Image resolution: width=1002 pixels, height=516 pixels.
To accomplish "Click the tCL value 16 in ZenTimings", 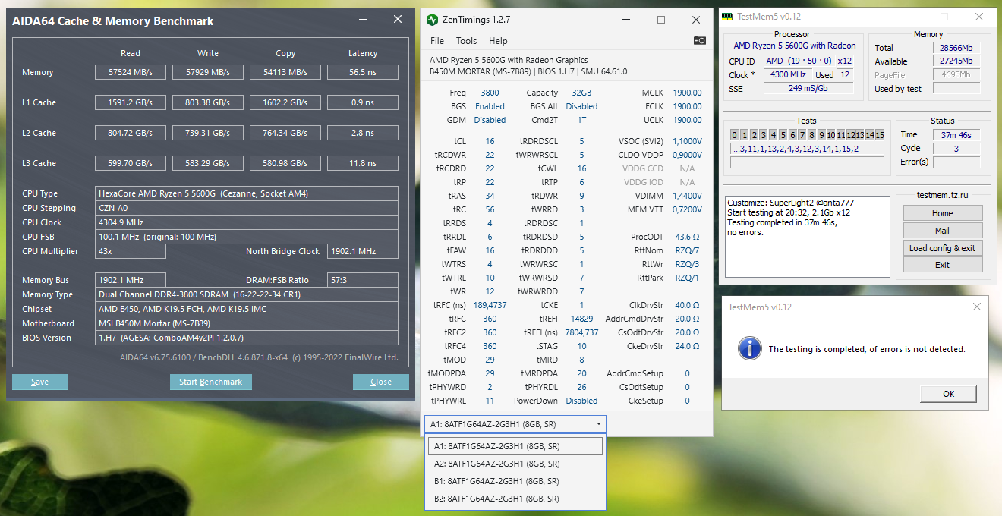I will (490, 141).
